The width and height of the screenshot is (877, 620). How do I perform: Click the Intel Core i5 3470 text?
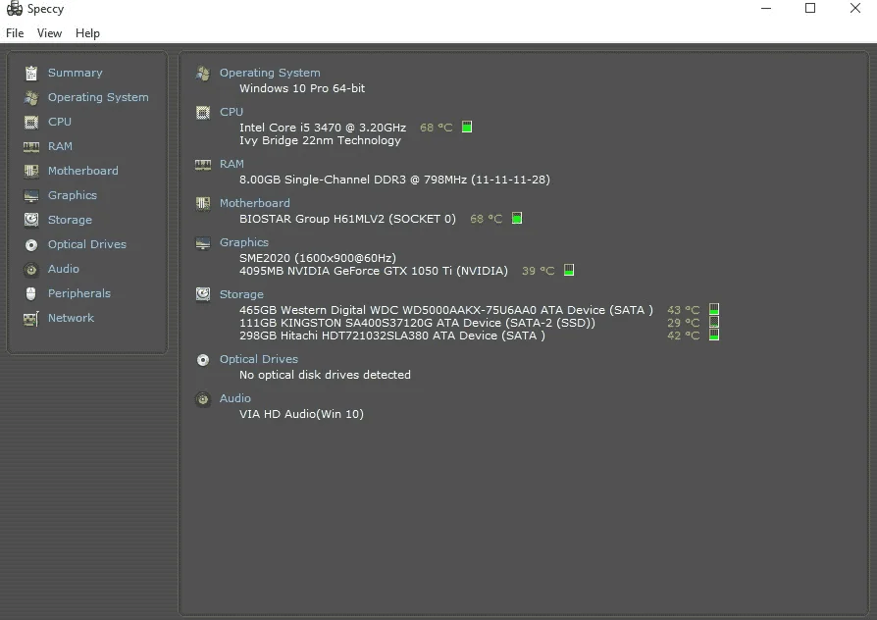(323, 128)
